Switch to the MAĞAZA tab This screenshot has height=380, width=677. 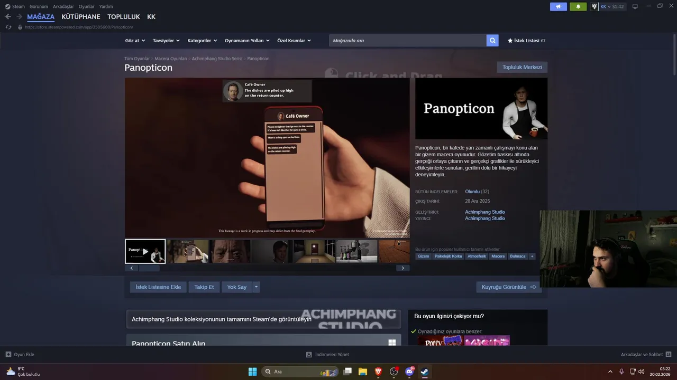[41, 17]
